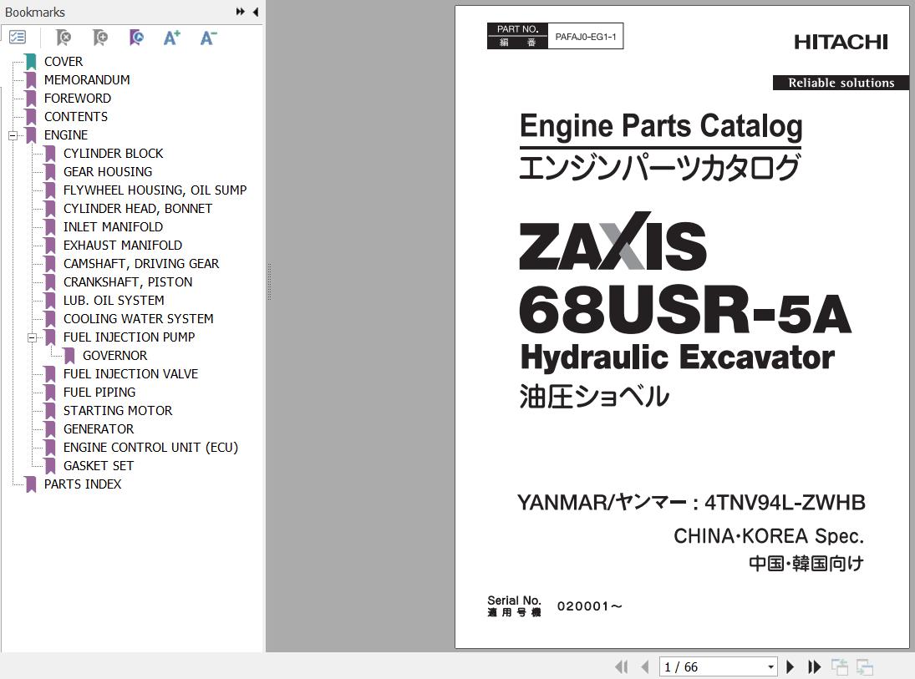Click the 4TNV94L-ZWHB engine model text

tap(785, 502)
